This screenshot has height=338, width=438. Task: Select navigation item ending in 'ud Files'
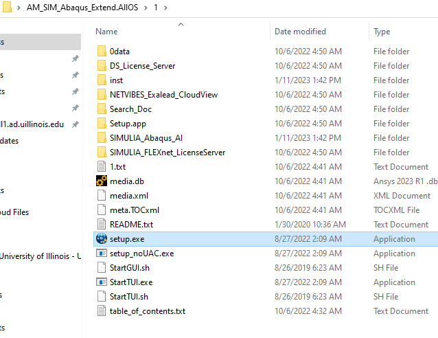(x=14, y=212)
